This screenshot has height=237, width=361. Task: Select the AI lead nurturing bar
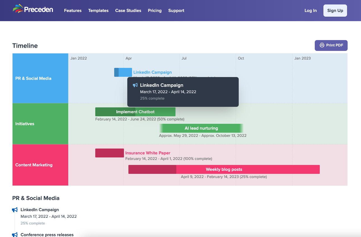tap(201, 128)
